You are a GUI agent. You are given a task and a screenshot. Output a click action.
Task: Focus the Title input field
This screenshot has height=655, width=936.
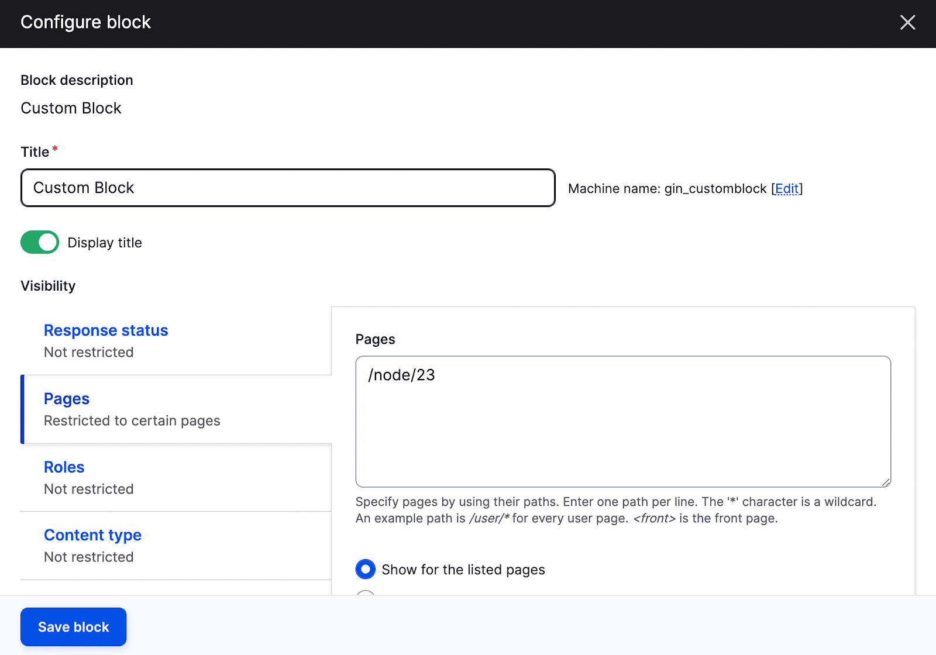click(288, 188)
